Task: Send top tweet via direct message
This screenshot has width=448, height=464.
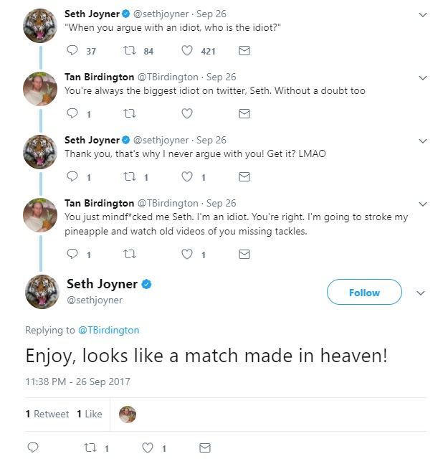Action: (244, 51)
